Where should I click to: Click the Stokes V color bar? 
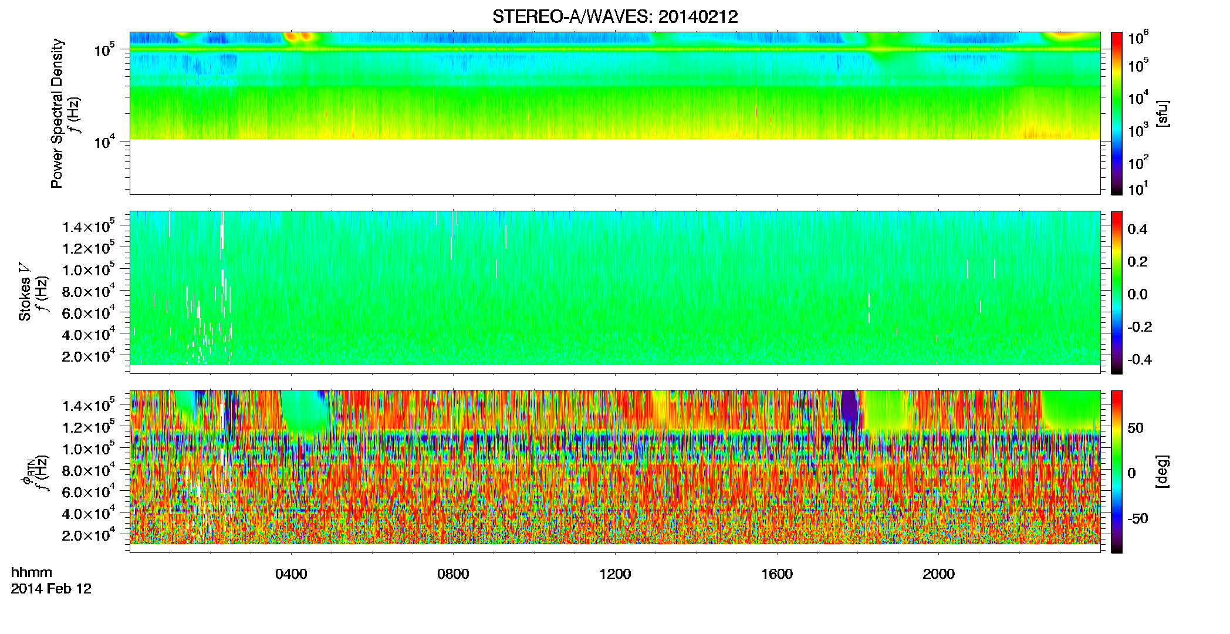click(1117, 292)
